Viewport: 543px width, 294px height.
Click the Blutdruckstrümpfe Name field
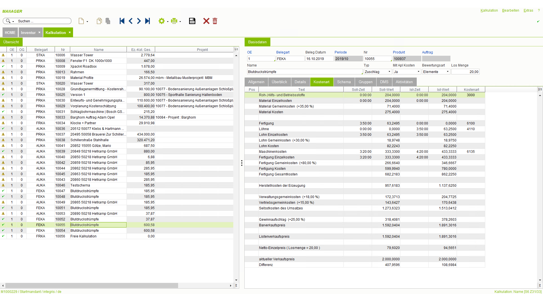tap(305, 72)
